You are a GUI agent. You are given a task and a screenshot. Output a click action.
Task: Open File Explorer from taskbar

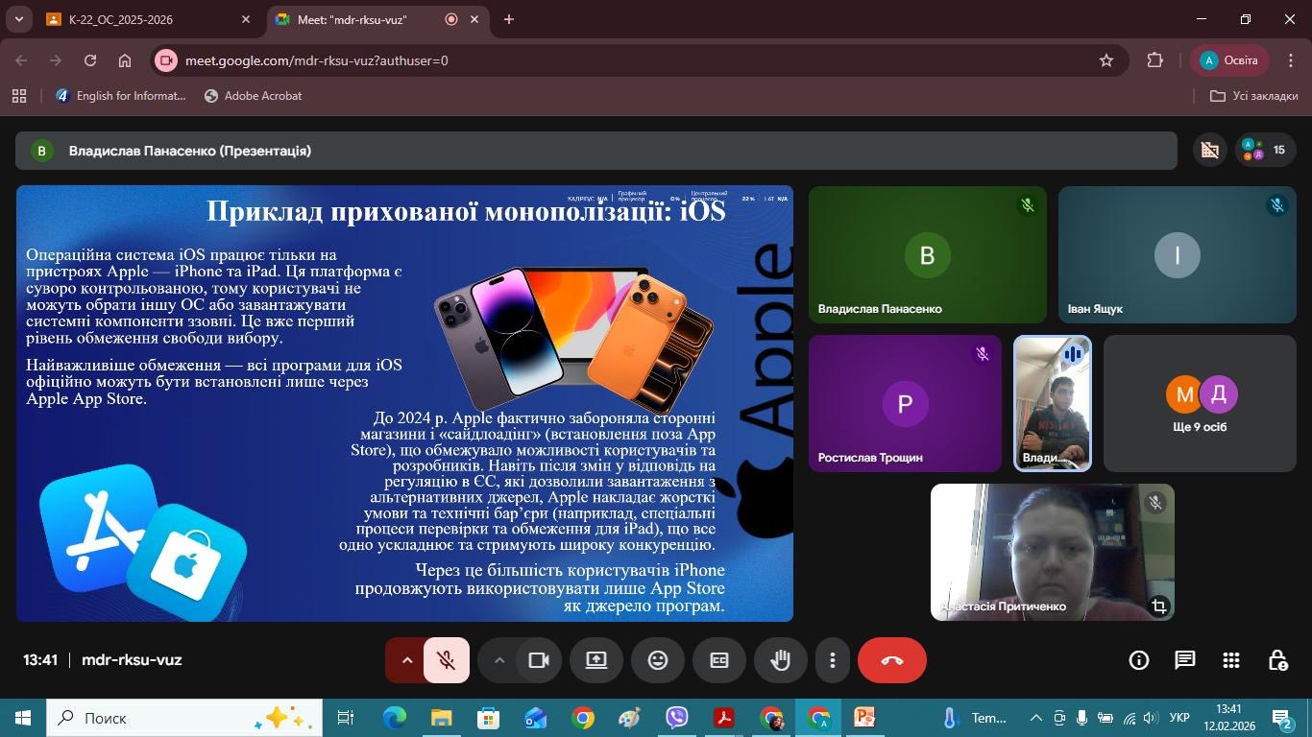click(441, 718)
